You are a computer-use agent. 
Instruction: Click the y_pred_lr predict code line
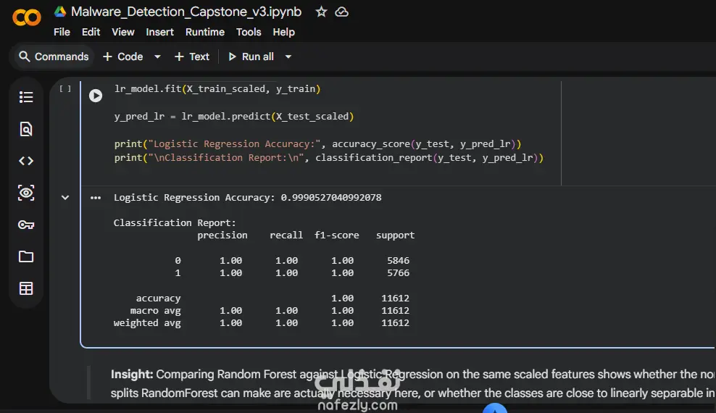tap(234, 117)
